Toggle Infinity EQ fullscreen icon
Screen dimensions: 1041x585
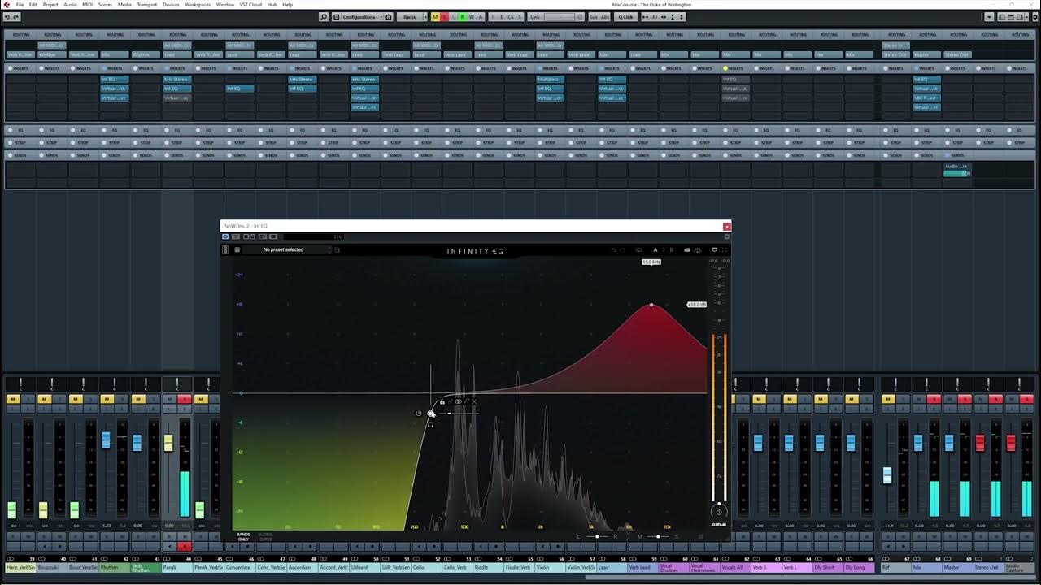(x=725, y=249)
